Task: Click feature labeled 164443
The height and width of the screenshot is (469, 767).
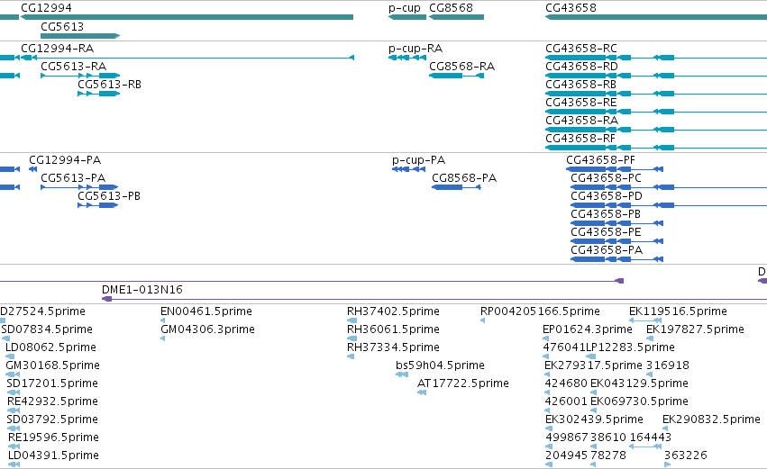Action: click(x=651, y=437)
